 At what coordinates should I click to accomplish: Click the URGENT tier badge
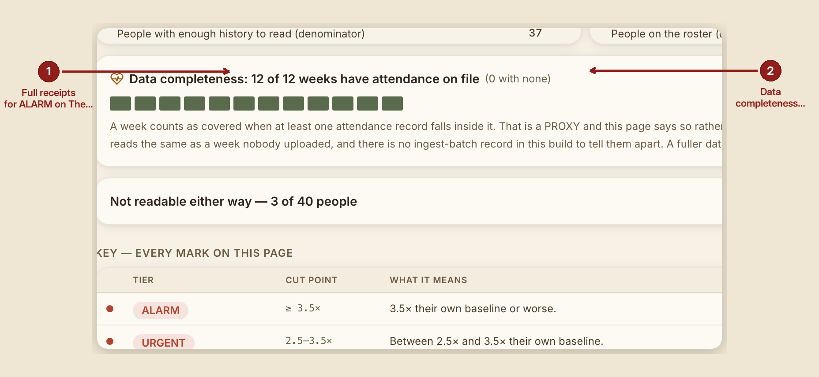[164, 342]
